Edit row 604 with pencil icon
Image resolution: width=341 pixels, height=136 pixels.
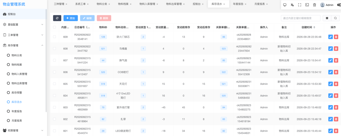331,96
